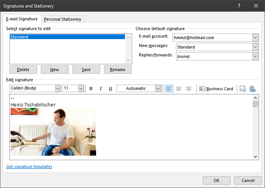Image resolution: width=265 pixels, height=188 pixels.
Task: Click the insert picture icon
Action: click(x=243, y=89)
